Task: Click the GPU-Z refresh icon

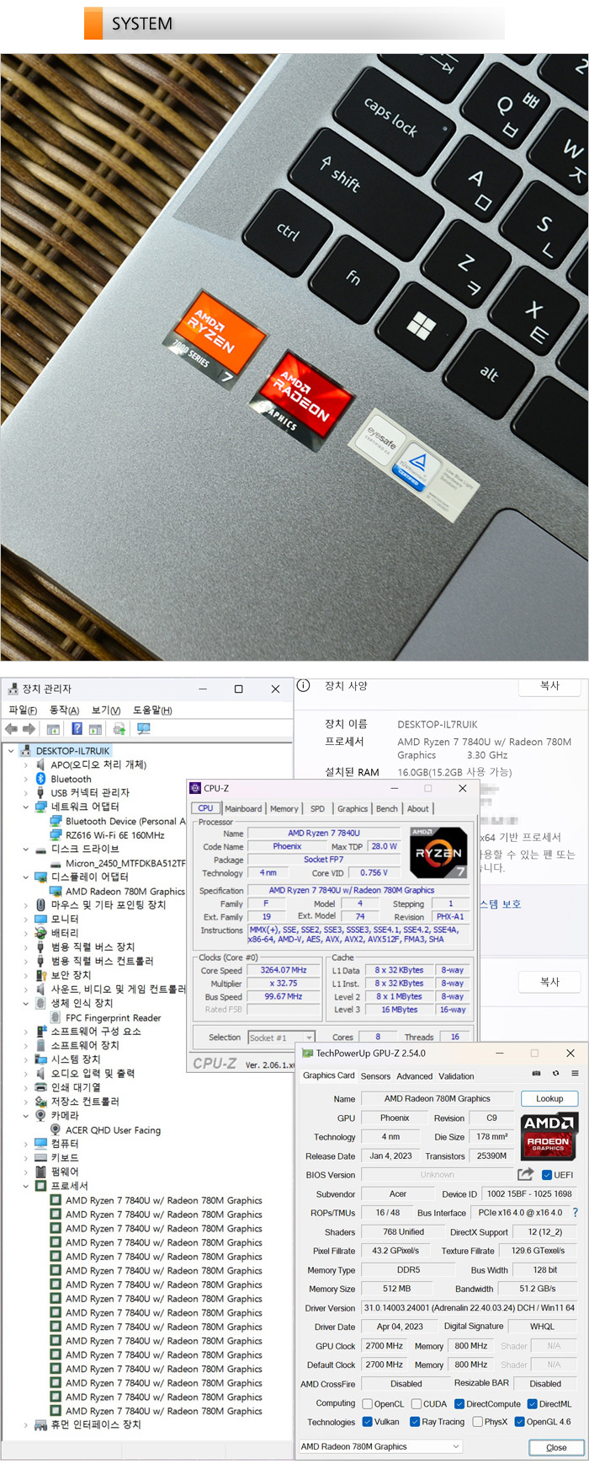Action: pyautogui.click(x=555, y=1073)
